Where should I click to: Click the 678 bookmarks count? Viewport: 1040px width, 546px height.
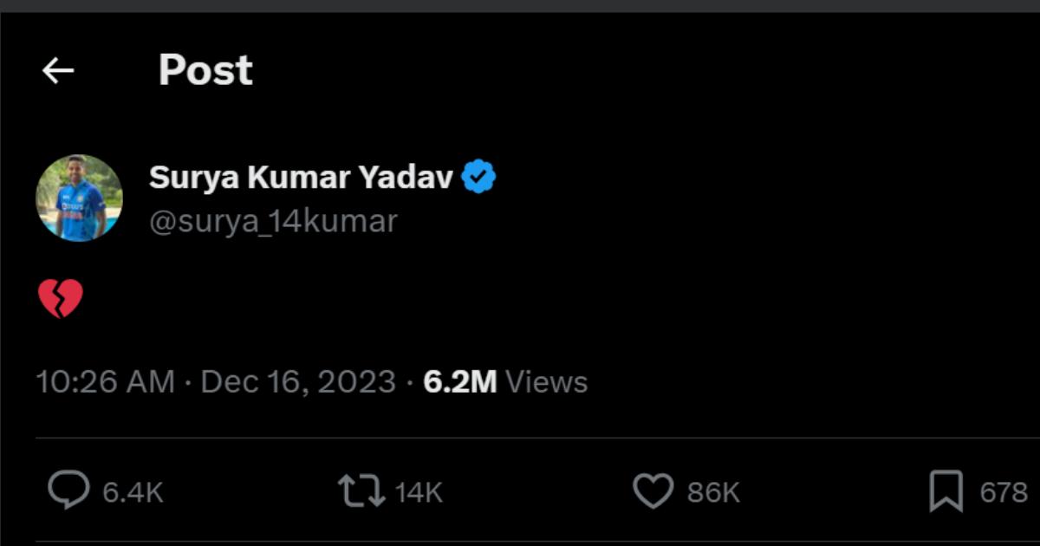point(1004,493)
